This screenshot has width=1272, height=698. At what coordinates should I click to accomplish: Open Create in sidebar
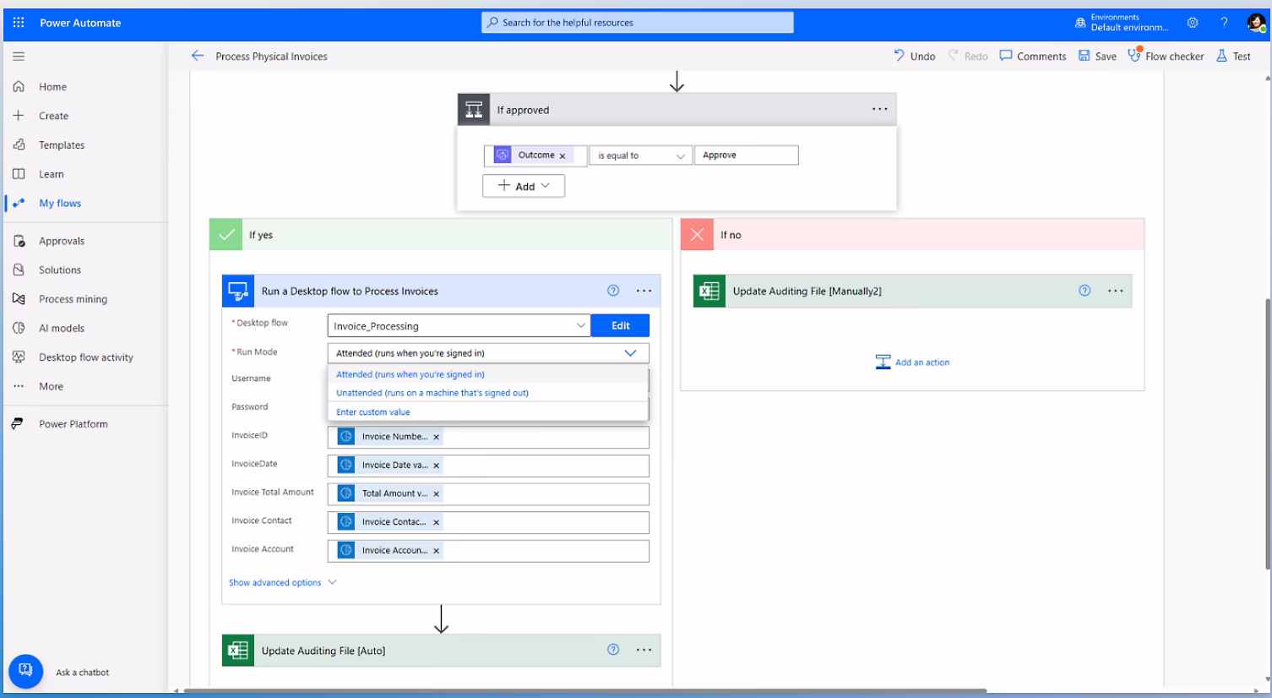click(53, 116)
